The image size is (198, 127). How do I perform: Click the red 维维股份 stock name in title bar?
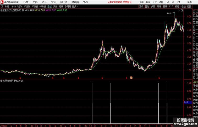[127, 2]
